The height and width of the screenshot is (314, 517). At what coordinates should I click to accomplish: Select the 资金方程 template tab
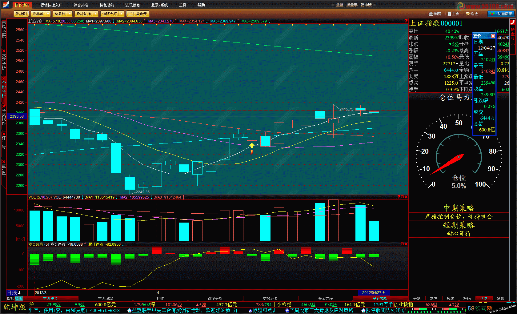tap(325, 298)
